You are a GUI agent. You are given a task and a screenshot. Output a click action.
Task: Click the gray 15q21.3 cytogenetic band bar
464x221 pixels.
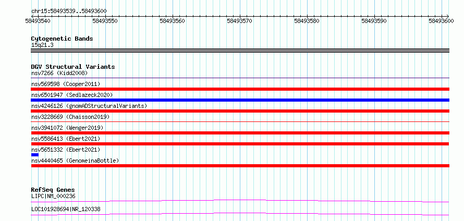240,51
